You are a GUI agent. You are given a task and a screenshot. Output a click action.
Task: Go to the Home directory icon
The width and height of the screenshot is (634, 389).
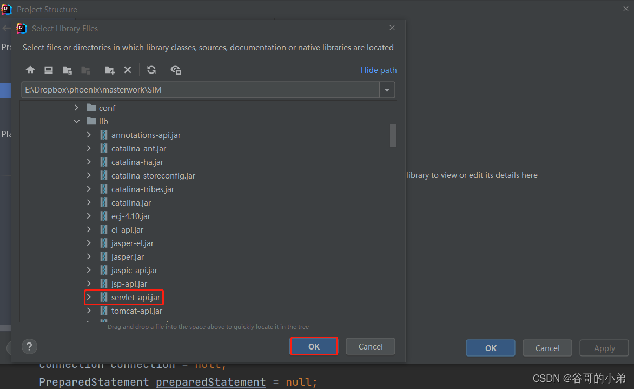click(x=30, y=70)
